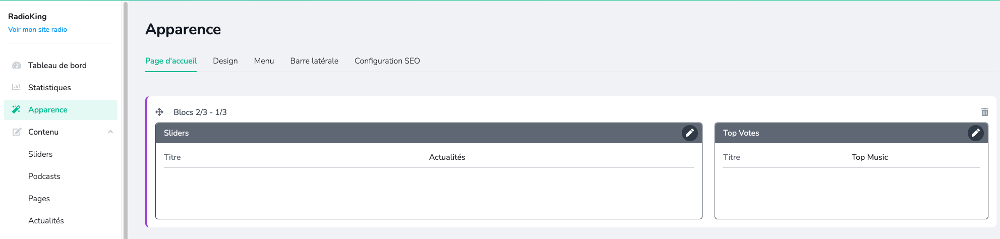Click the Statistiques chart icon
The width and height of the screenshot is (1000, 239).
click(17, 87)
